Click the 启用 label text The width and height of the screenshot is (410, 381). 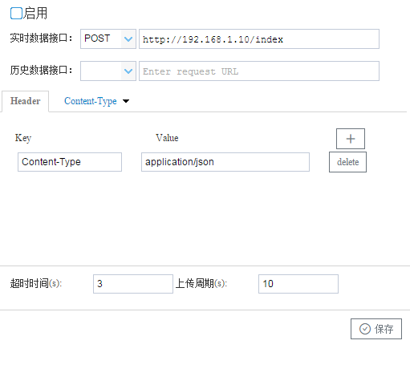[35, 13]
